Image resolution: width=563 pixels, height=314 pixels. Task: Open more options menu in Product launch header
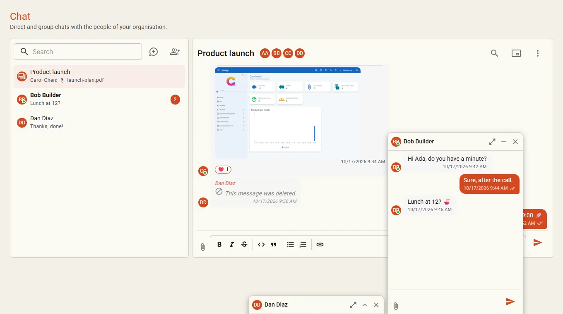tap(538, 53)
